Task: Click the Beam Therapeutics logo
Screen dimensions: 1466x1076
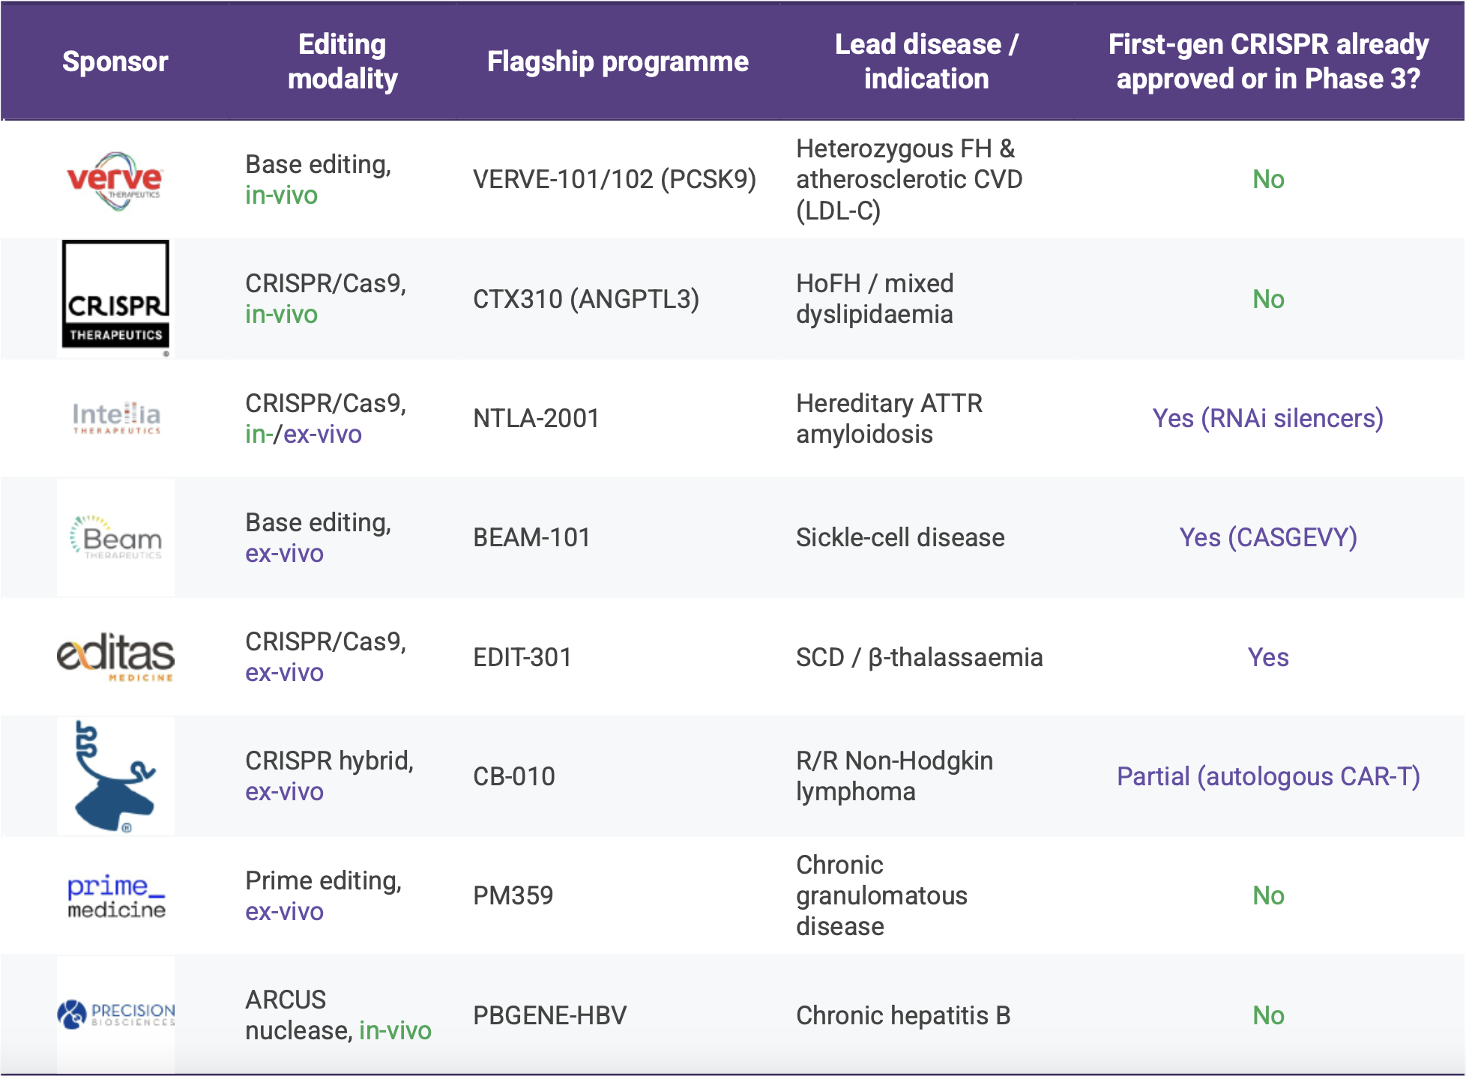Action: pos(116,537)
